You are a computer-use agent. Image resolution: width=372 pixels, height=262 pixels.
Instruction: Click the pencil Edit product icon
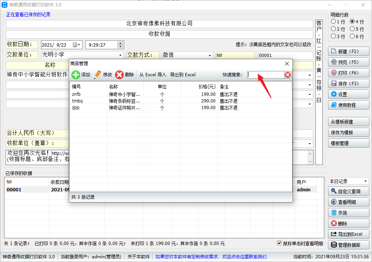pyautogui.click(x=98, y=75)
